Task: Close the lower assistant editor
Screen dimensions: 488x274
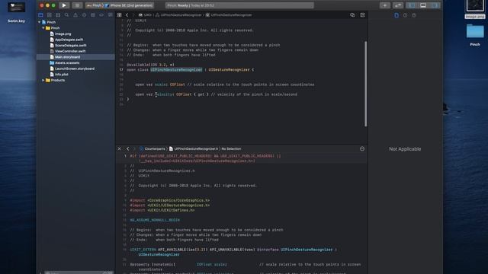Action: (120, 149)
